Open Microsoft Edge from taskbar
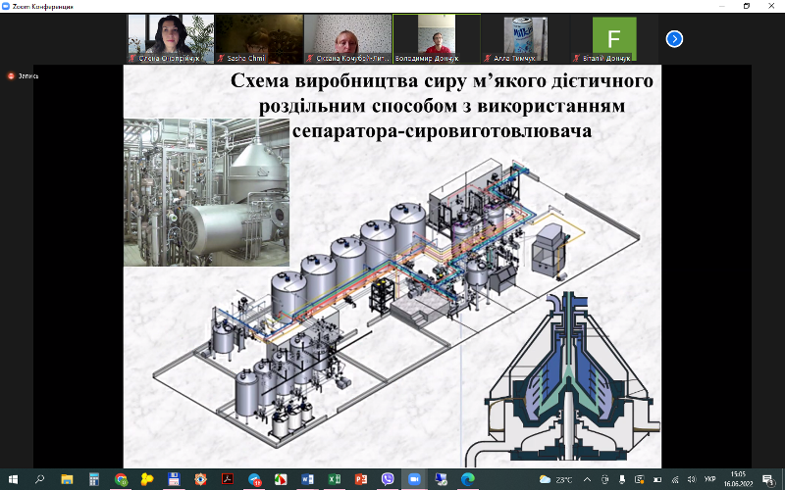Screen dimensions: 785x490 click(x=468, y=479)
